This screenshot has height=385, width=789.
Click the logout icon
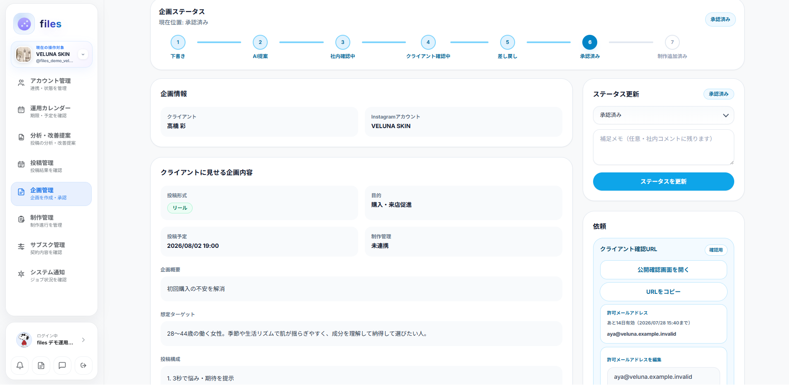pyautogui.click(x=83, y=366)
